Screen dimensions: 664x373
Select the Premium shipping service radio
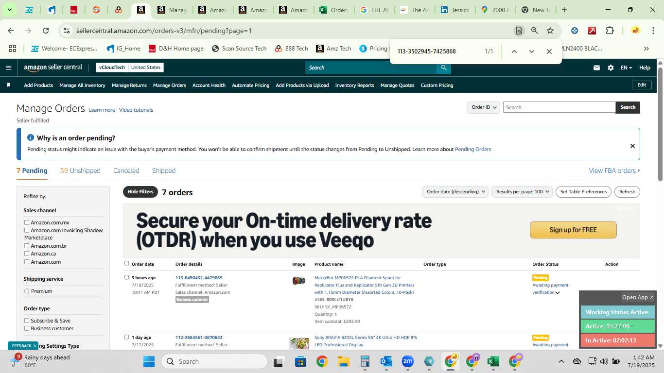click(x=27, y=291)
